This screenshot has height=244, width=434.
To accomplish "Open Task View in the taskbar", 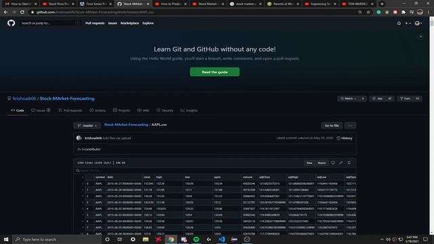I will click(120, 239).
